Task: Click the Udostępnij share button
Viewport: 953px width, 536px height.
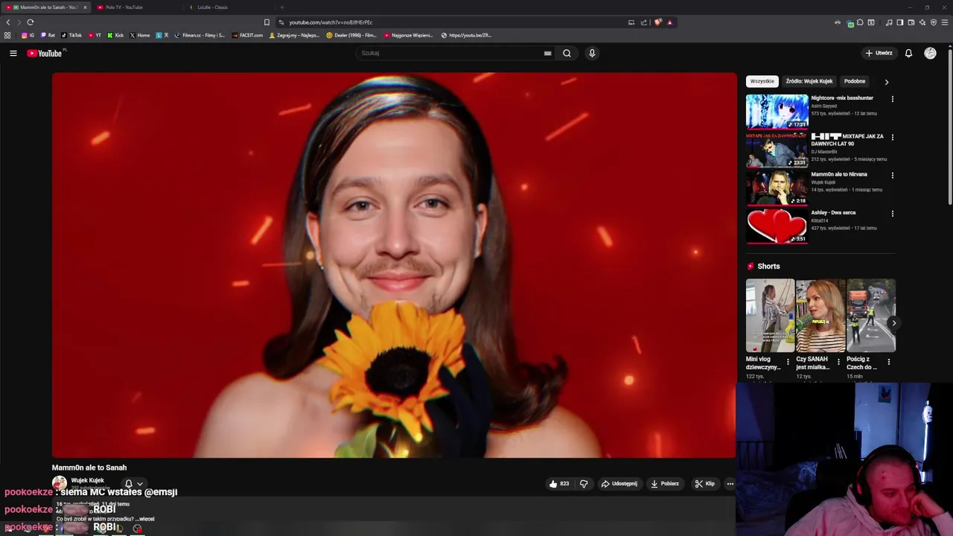Action: click(619, 483)
